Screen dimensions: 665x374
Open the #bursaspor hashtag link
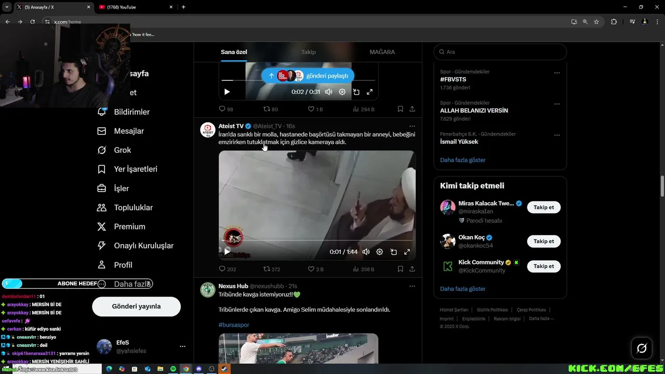point(234,325)
